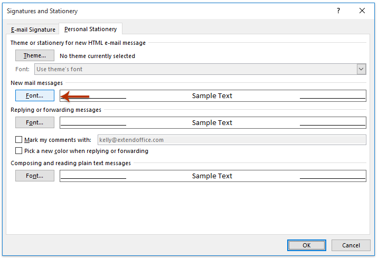Click the Use theme's font combo box
Viewport: 378px width, 259px height.
pyautogui.click(x=200, y=69)
